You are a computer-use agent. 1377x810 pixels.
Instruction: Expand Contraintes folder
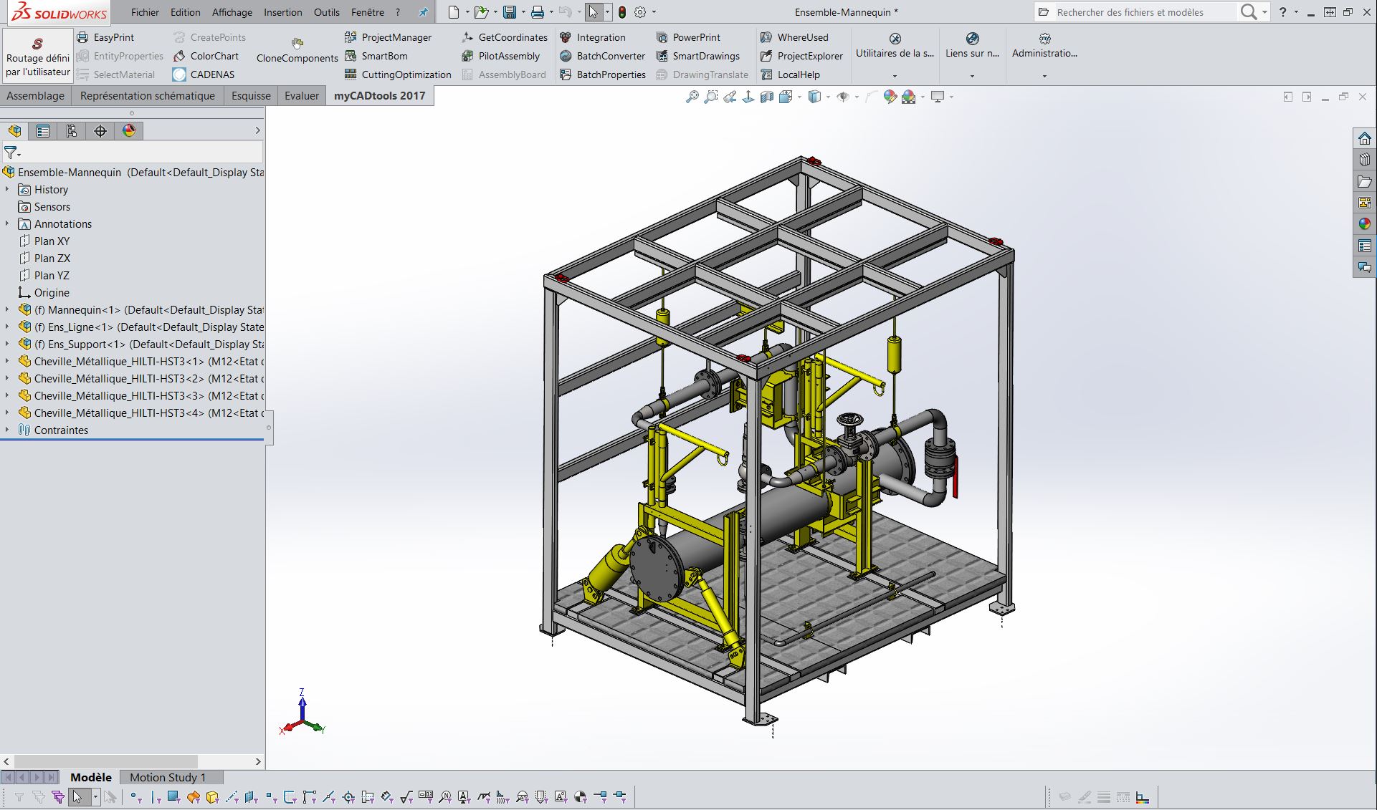pos(7,430)
